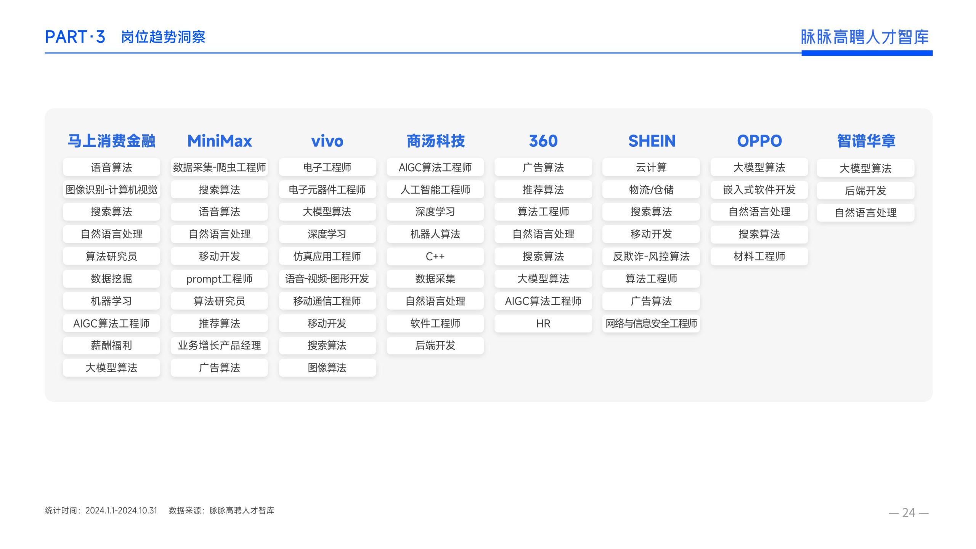Click the 反欺诈-风控算法 tag

click(x=651, y=256)
